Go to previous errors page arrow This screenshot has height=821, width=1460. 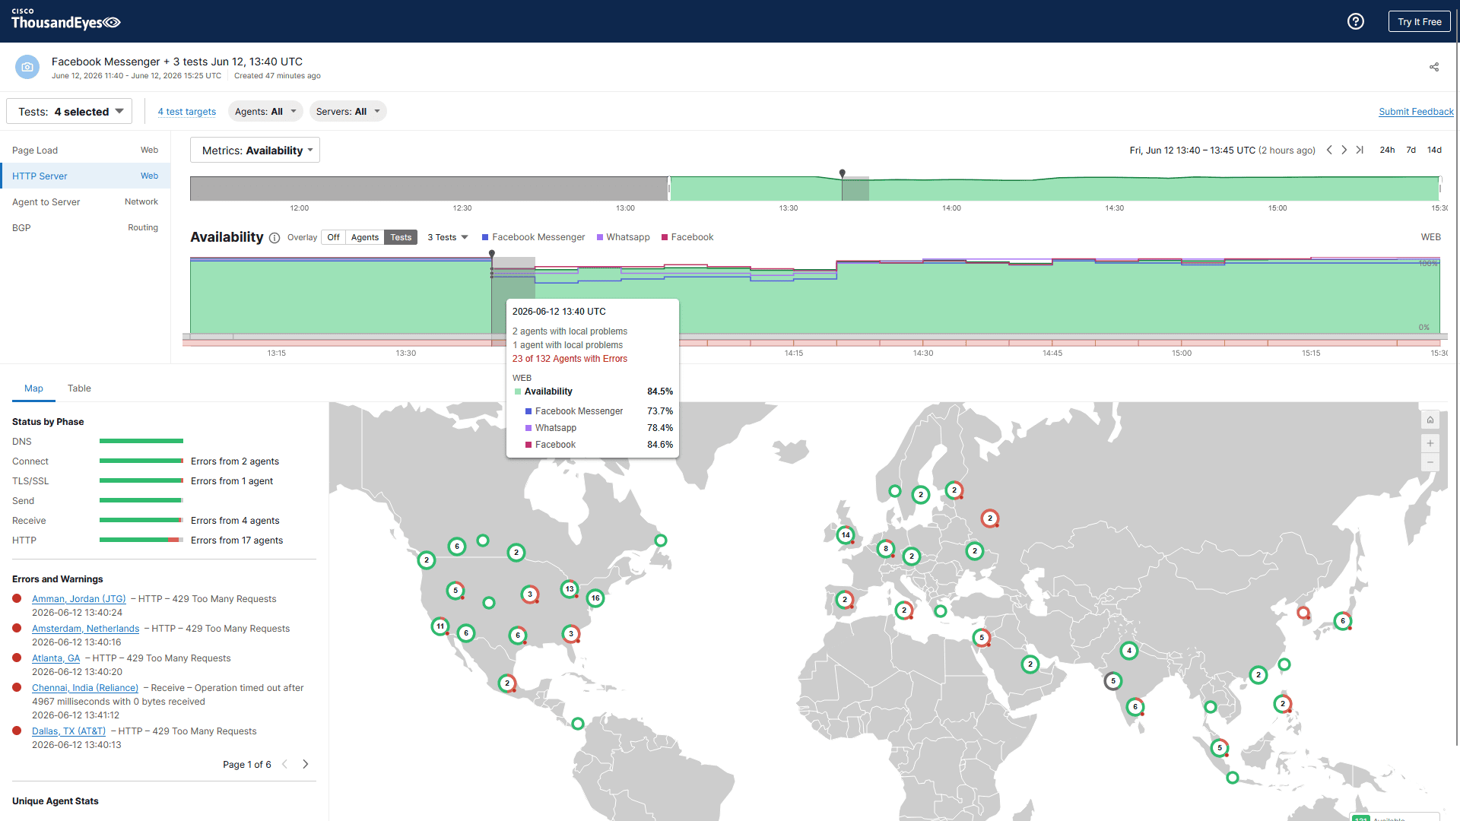[x=285, y=764]
